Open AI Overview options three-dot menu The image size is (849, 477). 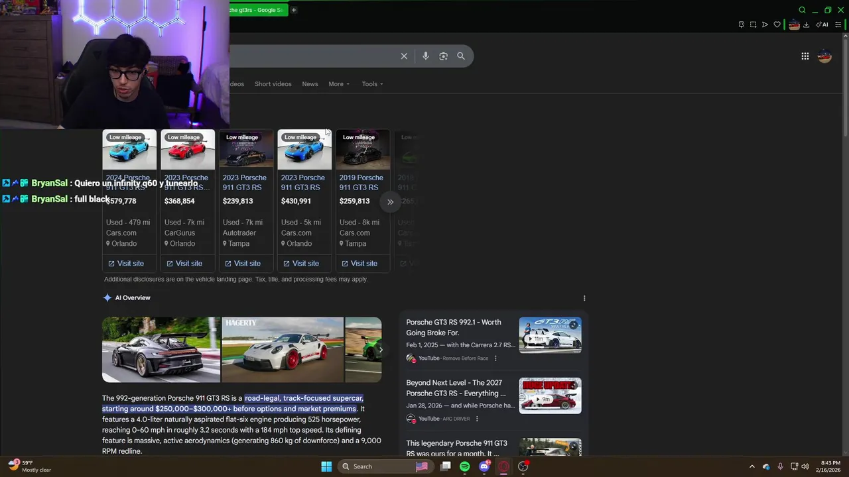(x=584, y=298)
